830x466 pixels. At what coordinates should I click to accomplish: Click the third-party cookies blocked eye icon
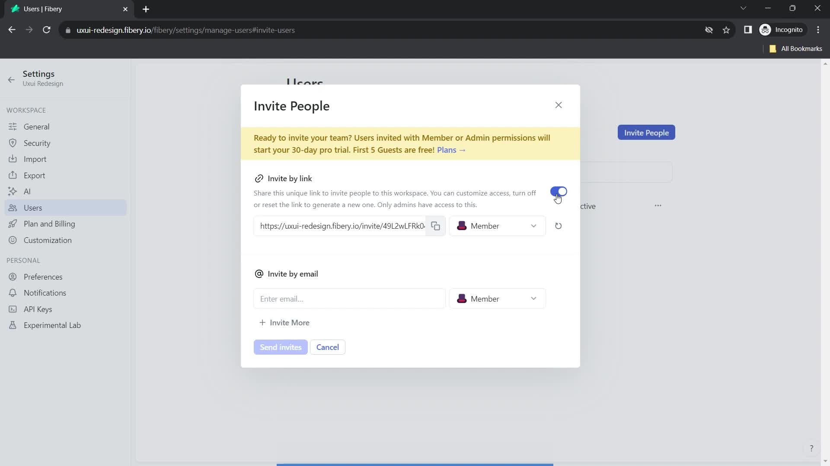tap(709, 30)
